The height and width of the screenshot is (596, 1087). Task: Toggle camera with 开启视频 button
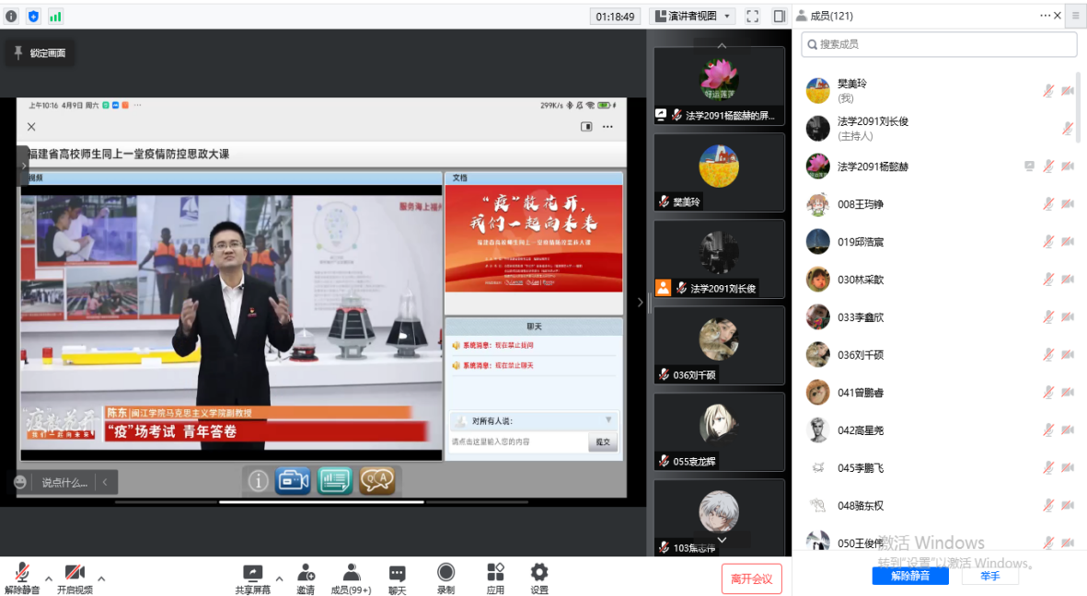(x=75, y=573)
